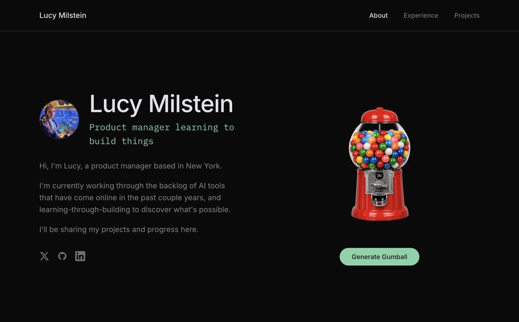This screenshot has height=322, width=519.
Task: Click the red lid of the gumball machine
Action: (380, 115)
